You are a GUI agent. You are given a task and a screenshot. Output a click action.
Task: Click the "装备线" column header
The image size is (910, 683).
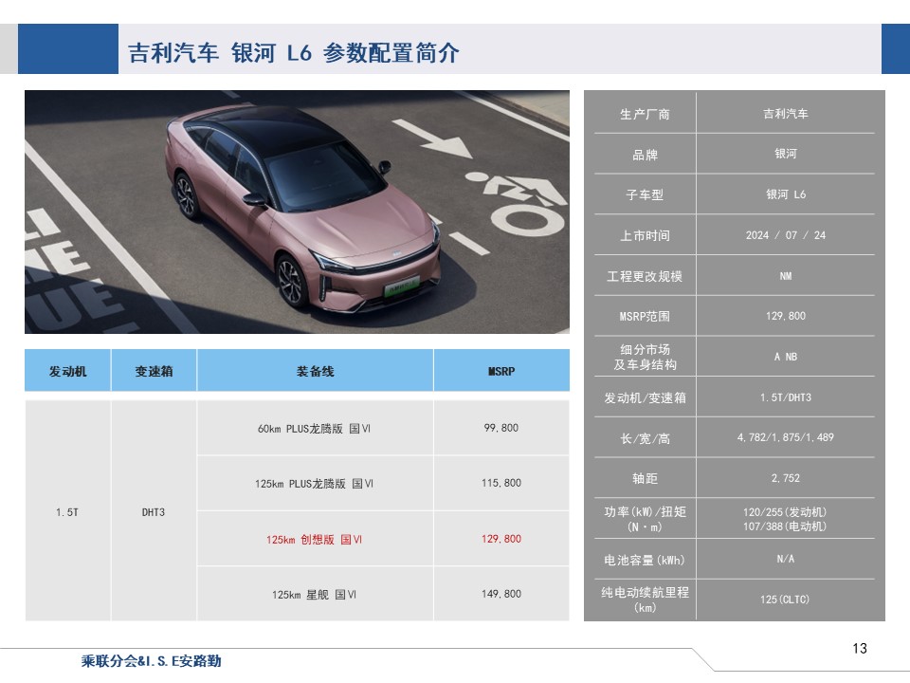point(315,371)
